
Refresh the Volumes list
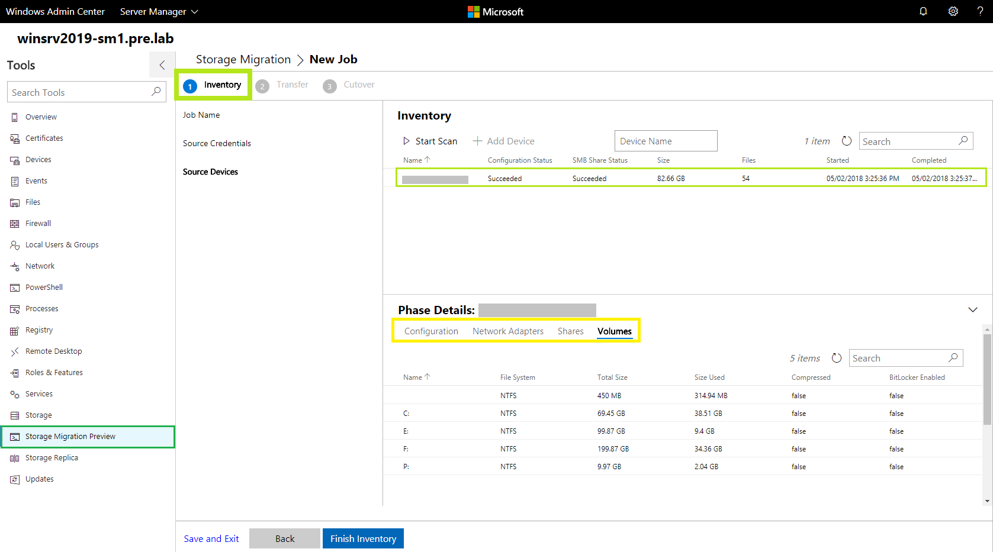pos(837,358)
